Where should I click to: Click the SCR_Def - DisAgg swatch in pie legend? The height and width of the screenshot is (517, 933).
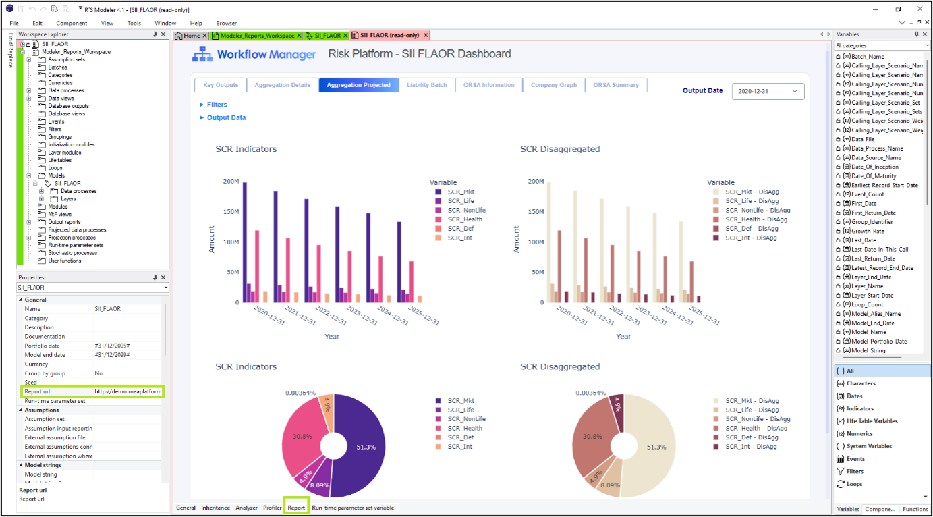tap(716, 437)
